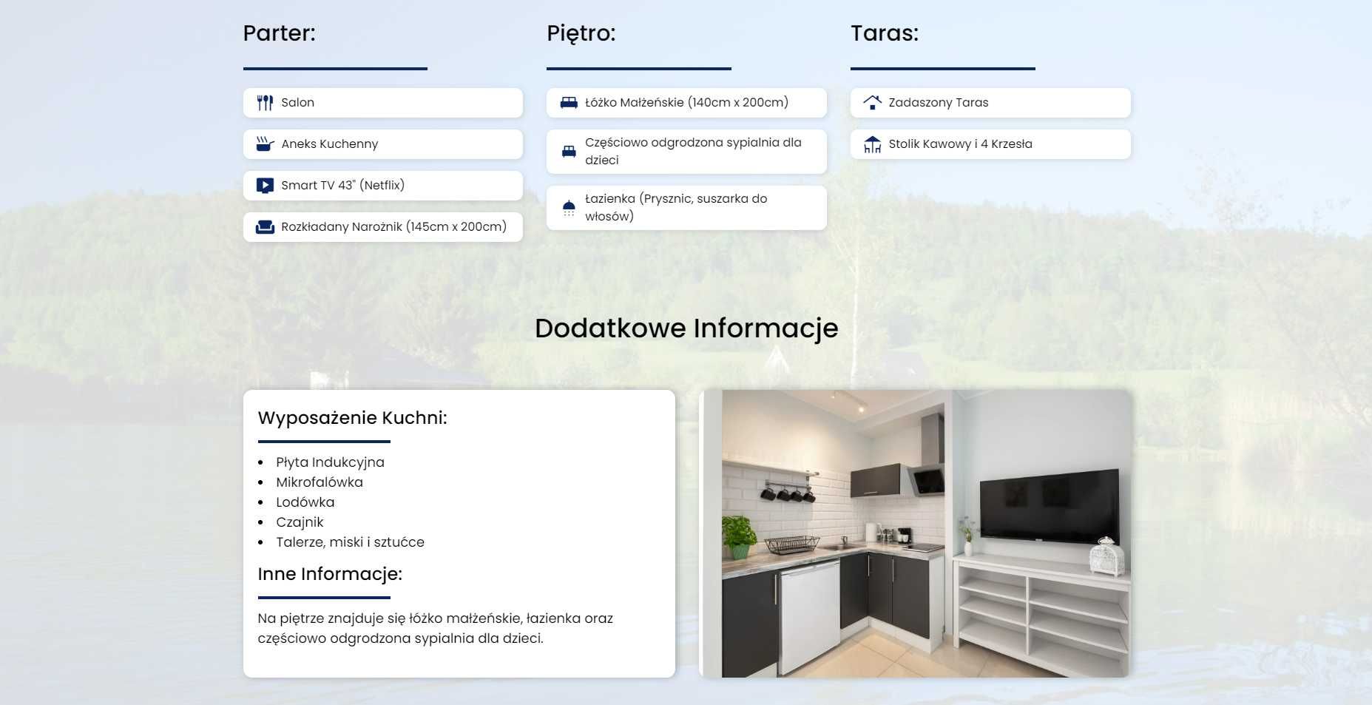This screenshot has height=705, width=1372.
Task: Click the table and chairs Stolik Kawowy icon
Action: pyautogui.click(x=873, y=144)
